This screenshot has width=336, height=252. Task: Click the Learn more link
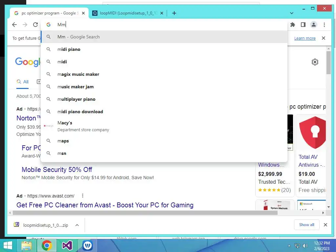pos(305,38)
